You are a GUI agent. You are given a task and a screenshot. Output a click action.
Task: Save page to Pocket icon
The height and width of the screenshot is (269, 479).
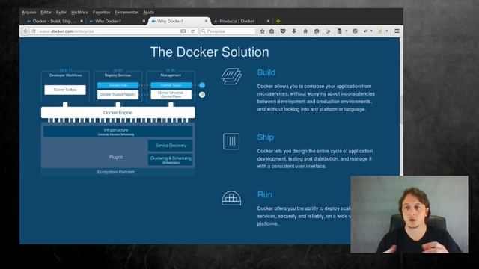(x=283, y=31)
